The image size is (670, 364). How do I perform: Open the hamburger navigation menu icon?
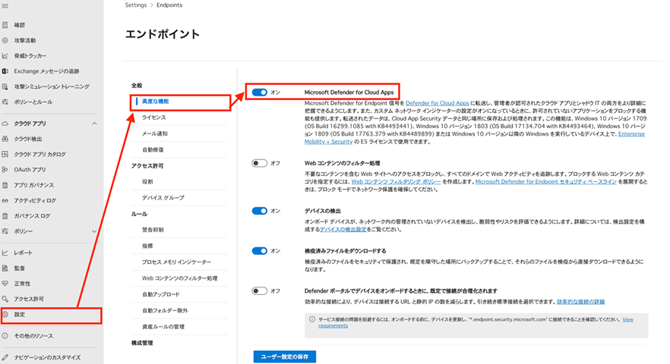tap(5, 6)
